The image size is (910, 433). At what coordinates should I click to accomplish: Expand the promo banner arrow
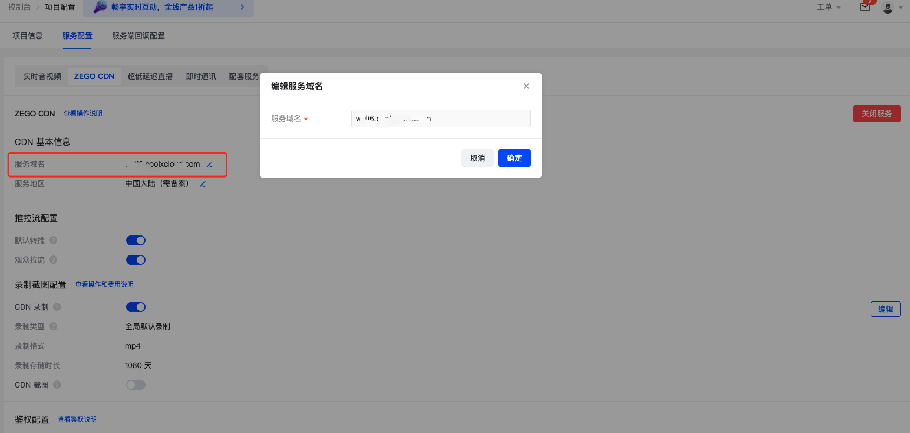click(242, 7)
